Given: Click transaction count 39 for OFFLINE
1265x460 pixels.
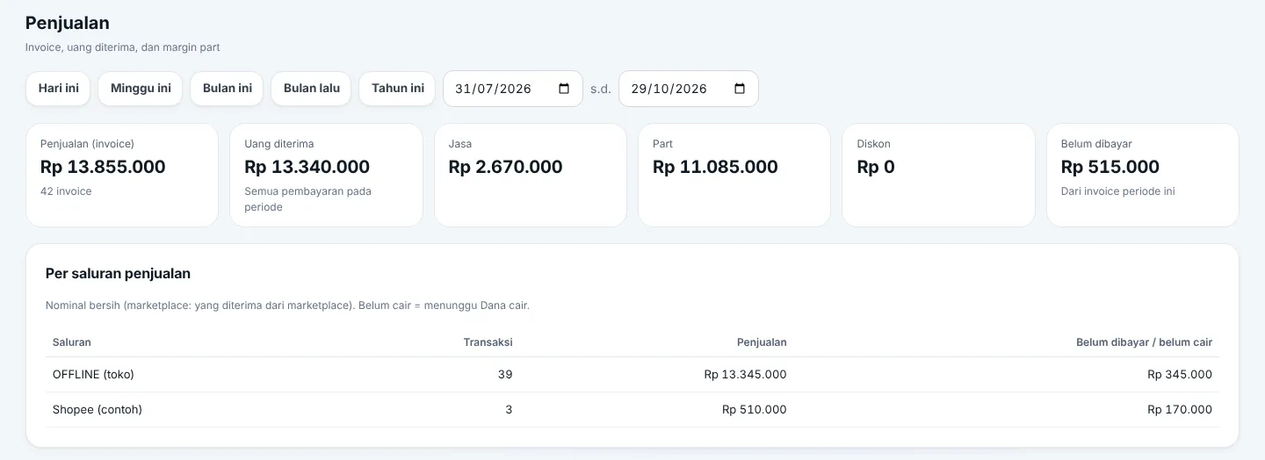Looking at the screenshot, I should (505, 375).
